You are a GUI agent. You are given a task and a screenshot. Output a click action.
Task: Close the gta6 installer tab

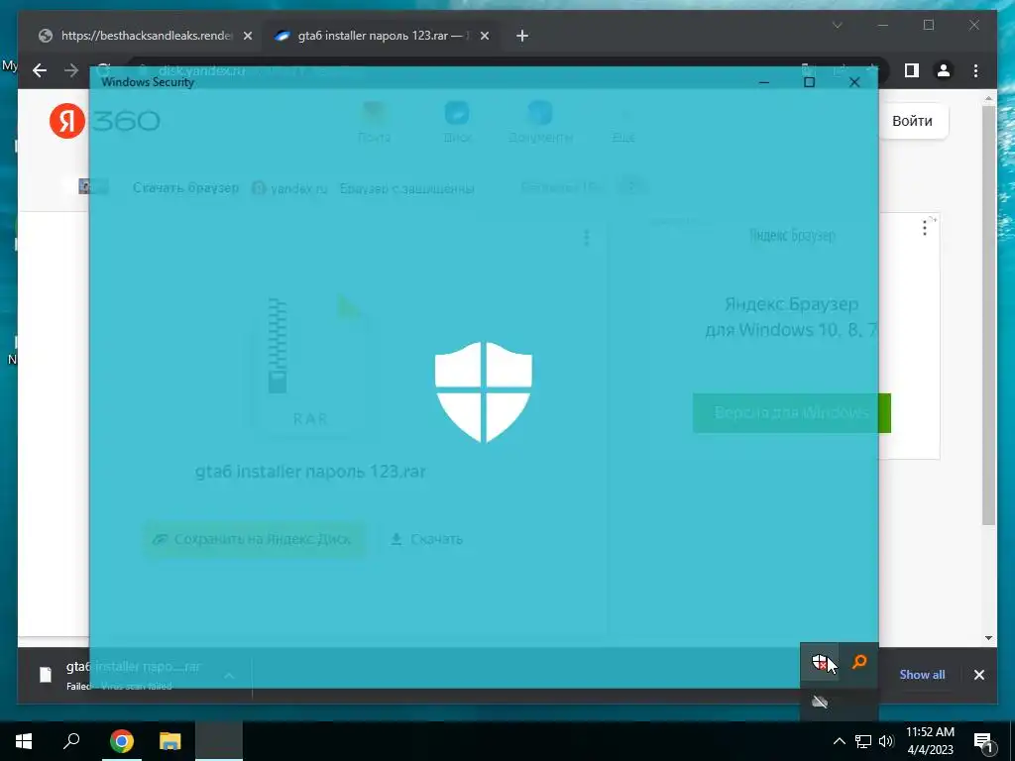pos(484,37)
